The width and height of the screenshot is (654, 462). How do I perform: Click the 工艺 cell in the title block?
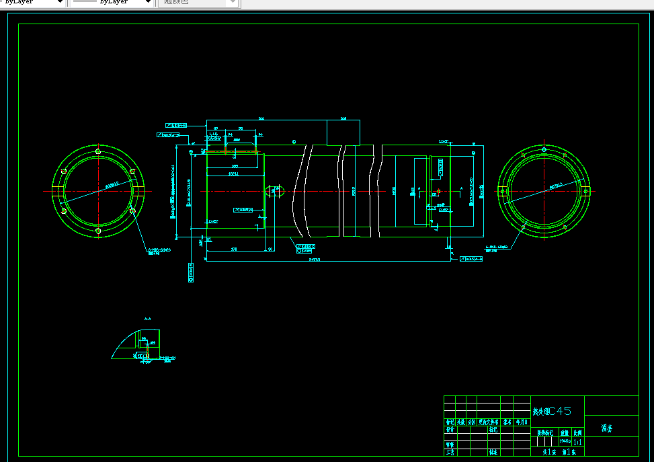(450, 452)
